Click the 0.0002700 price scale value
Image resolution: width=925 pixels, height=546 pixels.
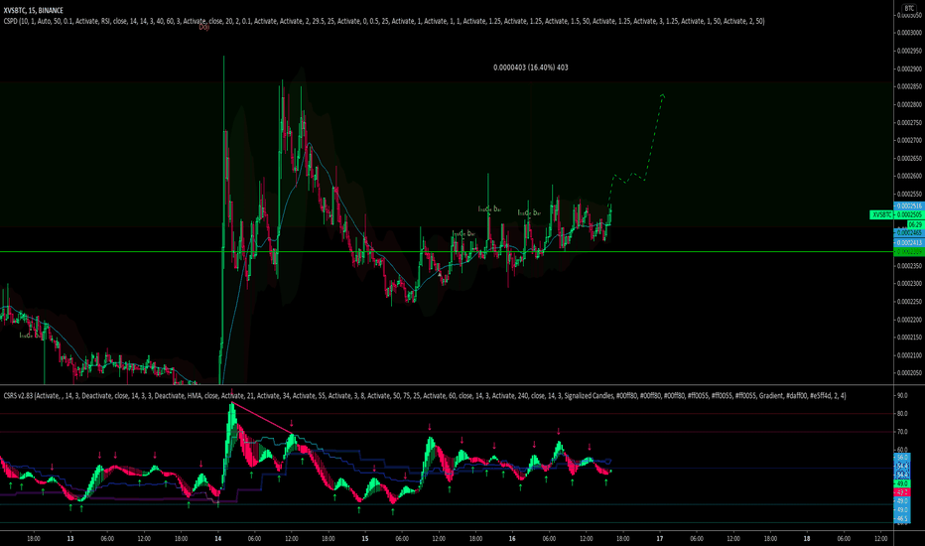click(x=909, y=141)
